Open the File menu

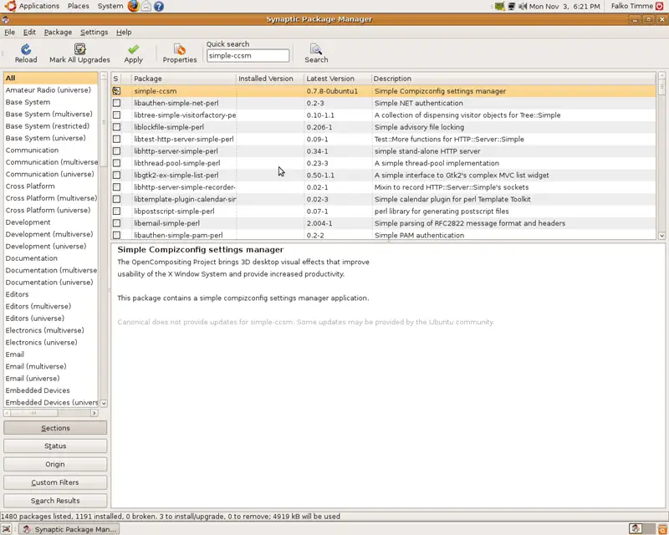(9, 32)
